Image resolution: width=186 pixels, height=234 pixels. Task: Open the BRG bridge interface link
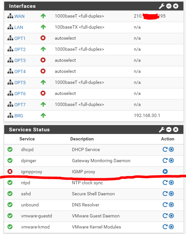point(19,116)
